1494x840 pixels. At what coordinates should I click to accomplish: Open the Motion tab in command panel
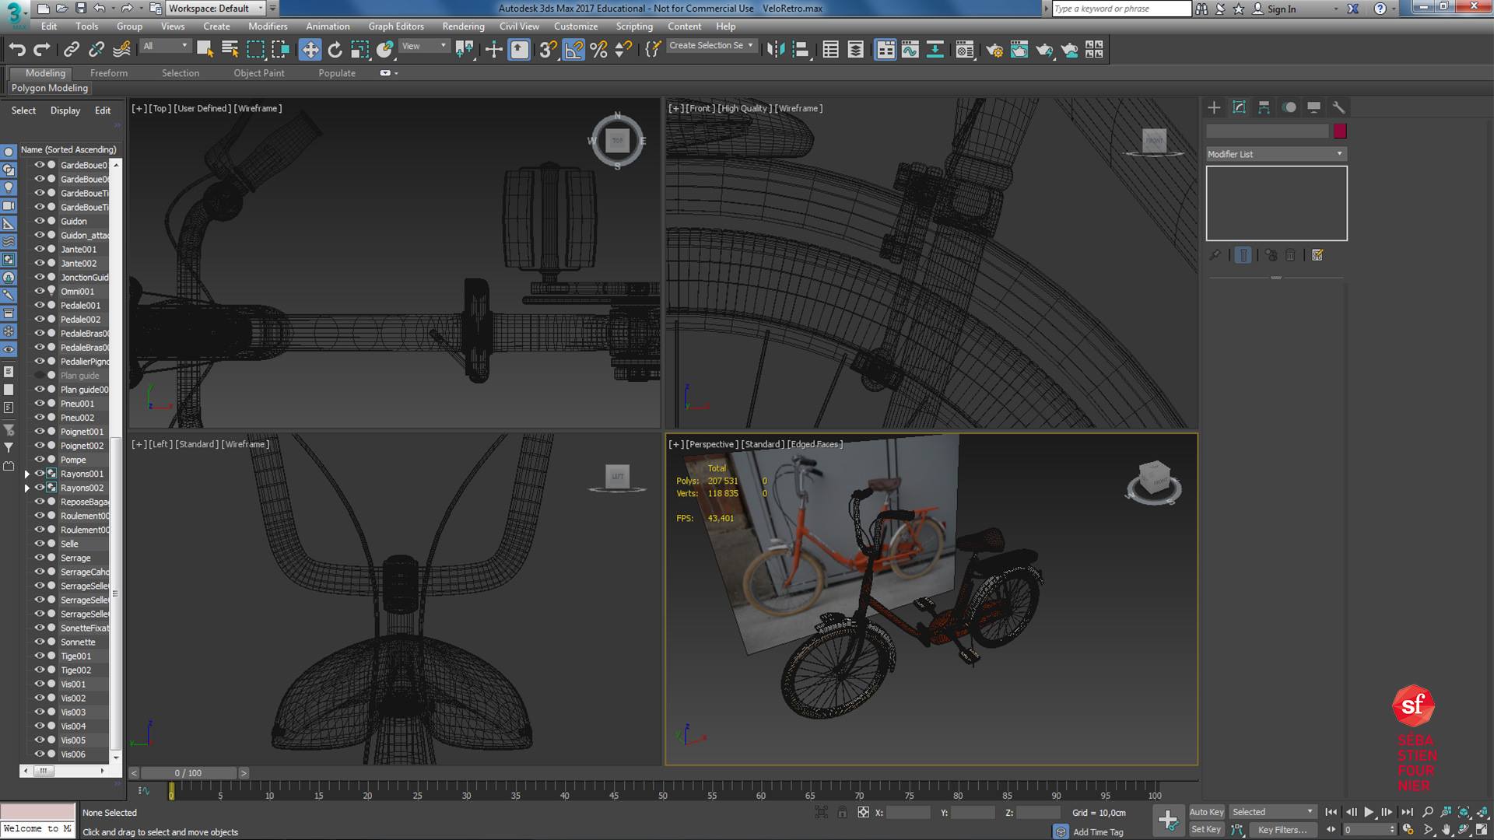coord(1289,107)
